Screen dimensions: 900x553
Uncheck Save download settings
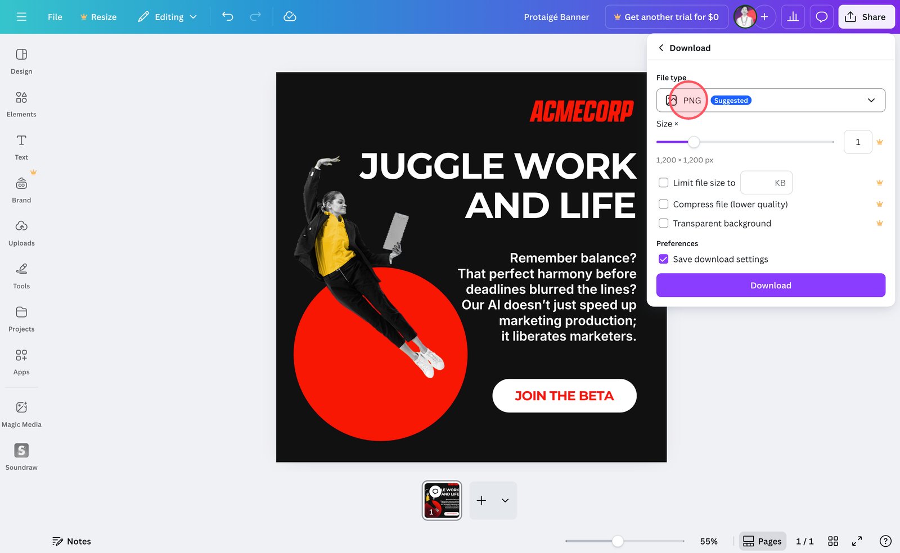click(664, 259)
